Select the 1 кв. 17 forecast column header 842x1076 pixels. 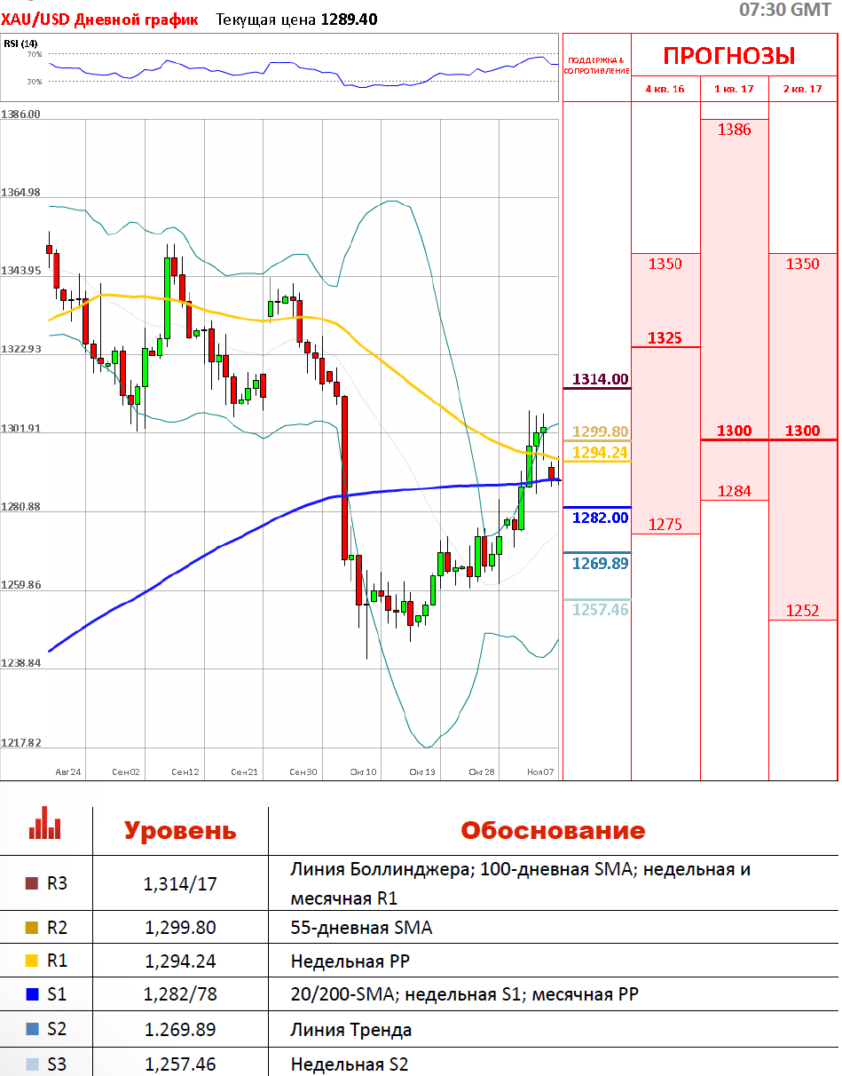point(734,89)
